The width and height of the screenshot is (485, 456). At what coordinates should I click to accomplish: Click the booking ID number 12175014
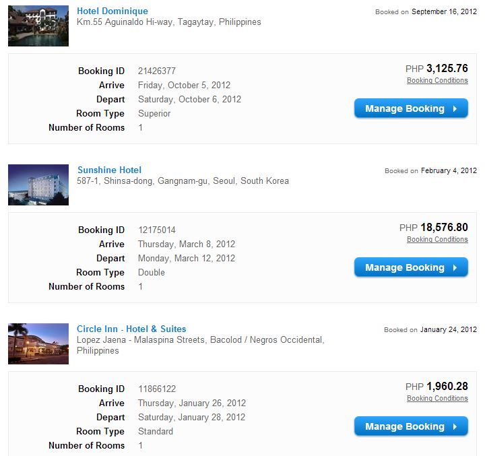point(157,230)
